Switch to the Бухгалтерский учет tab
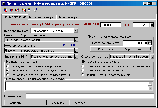This screenshot has height=108, width=158. [42, 17]
